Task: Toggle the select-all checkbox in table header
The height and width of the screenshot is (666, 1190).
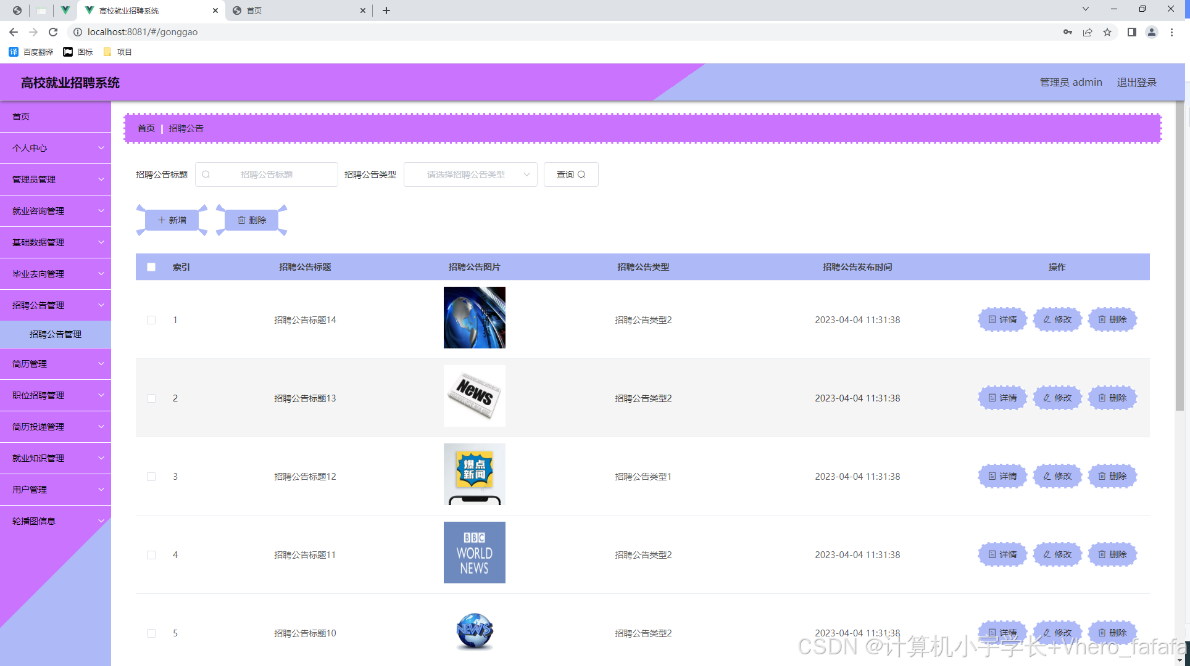Action: pyautogui.click(x=151, y=267)
